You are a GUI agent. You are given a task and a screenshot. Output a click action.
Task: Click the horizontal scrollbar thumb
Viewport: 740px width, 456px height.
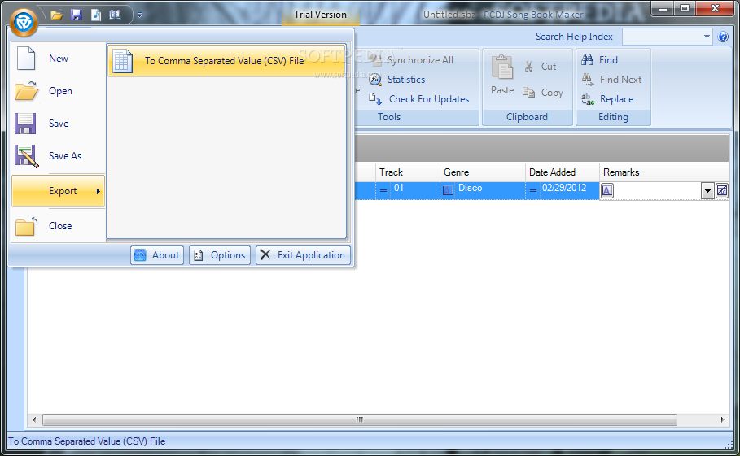(x=360, y=419)
